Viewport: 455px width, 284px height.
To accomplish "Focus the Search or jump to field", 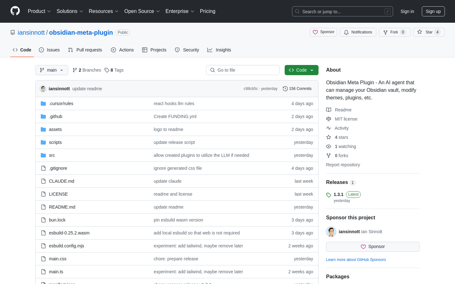I will (343, 11).
